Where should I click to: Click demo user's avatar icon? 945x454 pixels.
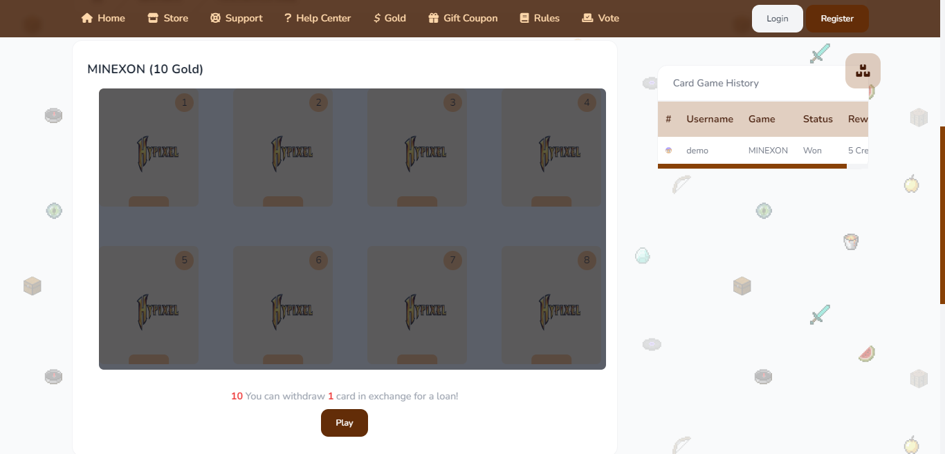(x=668, y=150)
